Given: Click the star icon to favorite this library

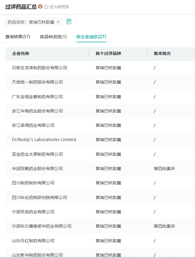Looking at the screenshot, I should click(x=46, y=7).
